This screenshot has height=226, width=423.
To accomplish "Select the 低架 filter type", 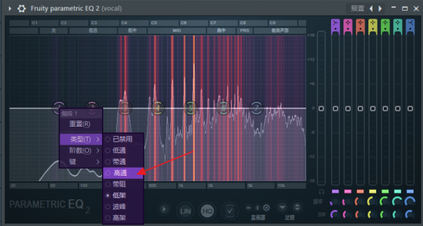I will pyautogui.click(x=123, y=196).
